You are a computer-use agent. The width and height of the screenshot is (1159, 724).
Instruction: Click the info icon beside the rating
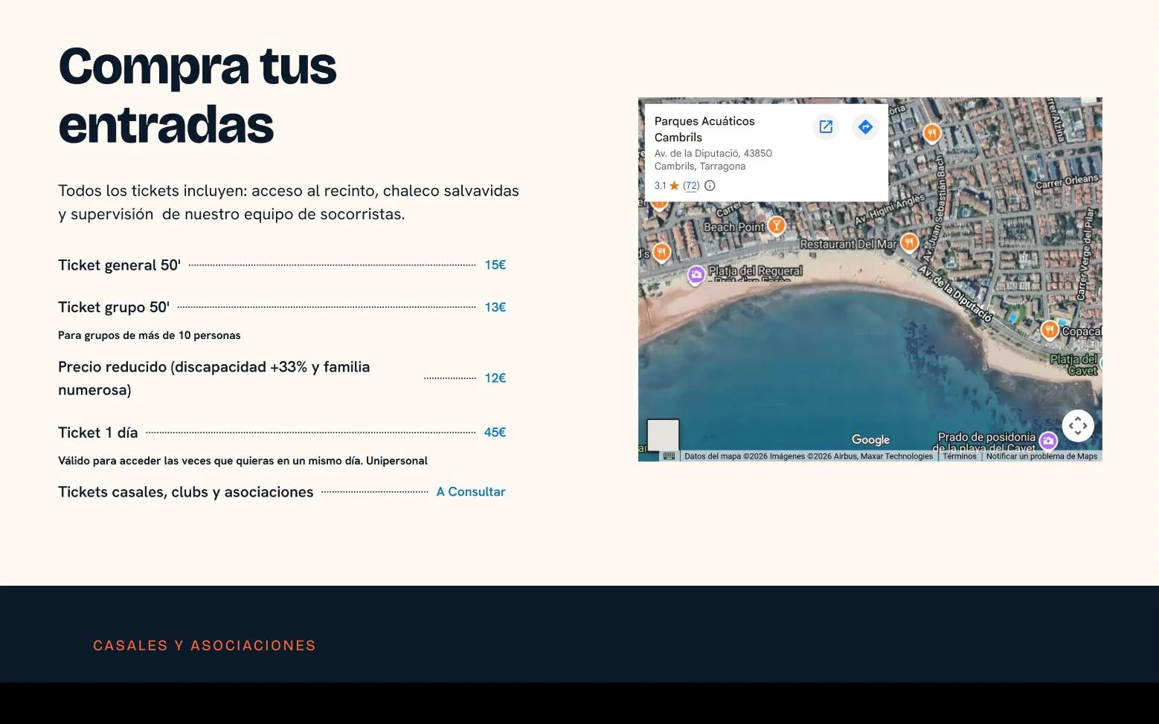[x=710, y=186]
